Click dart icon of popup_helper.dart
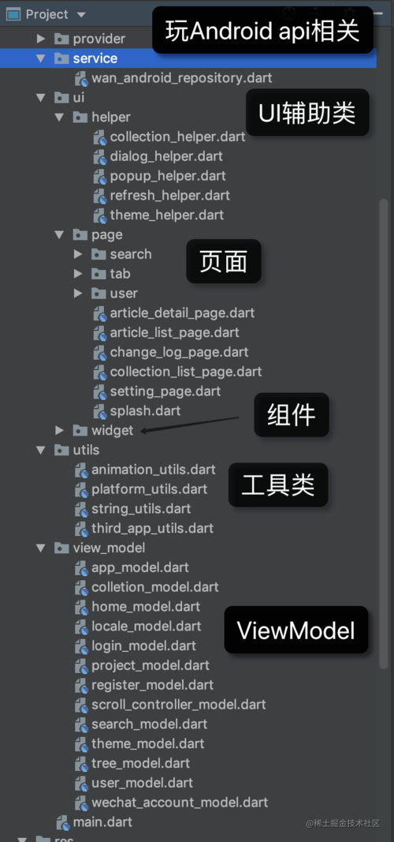The height and width of the screenshot is (842, 394). point(100,176)
